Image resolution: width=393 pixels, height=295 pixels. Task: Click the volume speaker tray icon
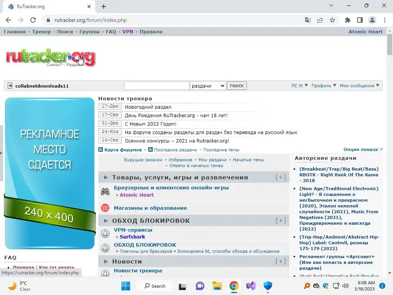point(345,286)
